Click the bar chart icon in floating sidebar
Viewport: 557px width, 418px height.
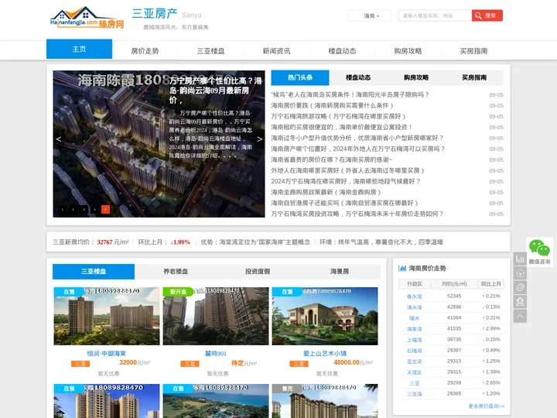[520, 259]
